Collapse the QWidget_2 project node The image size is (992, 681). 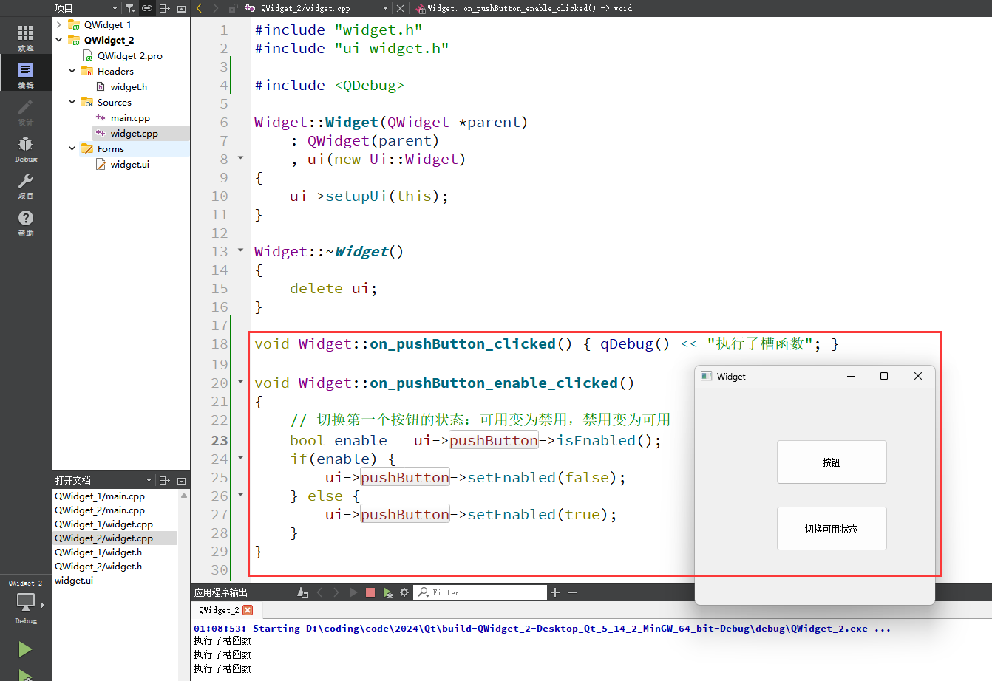(x=59, y=40)
